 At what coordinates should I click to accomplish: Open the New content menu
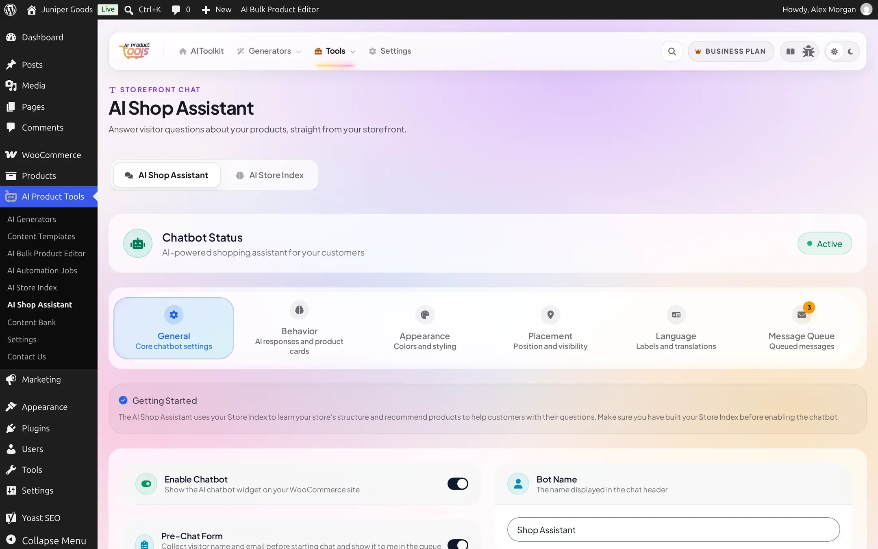[217, 9]
